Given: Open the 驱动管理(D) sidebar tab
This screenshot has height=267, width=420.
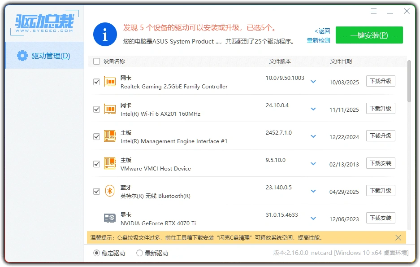Looking at the screenshot, I should 44,56.
